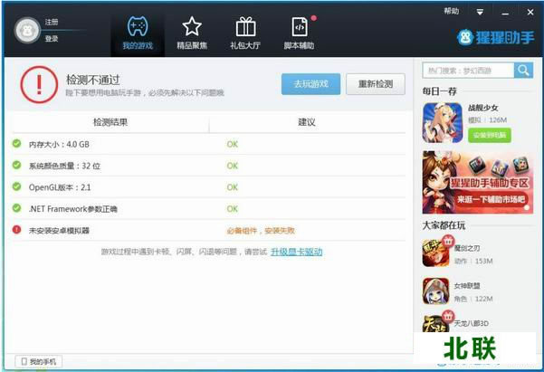The width and height of the screenshot is (544, 372).
Task: Click the user avatar icon
Action: pyautogui.click(x=27, y=30)
